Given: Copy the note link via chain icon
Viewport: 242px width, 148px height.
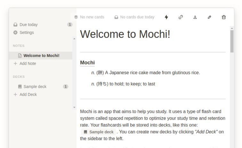Looking at the screenshot, I should 181,17.
